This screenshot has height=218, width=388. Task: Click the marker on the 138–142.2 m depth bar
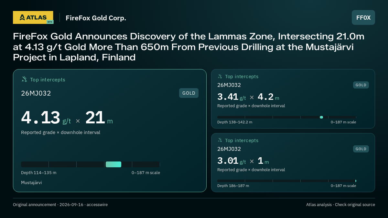pos(321,117)
